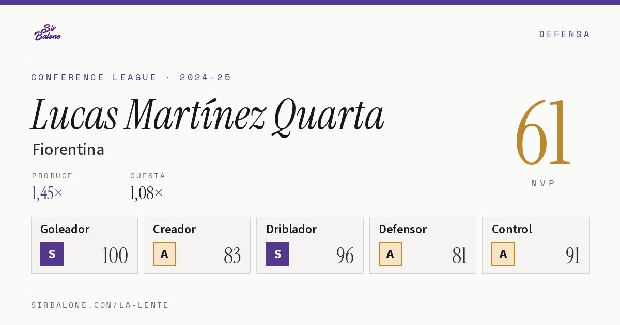
Task: Click the large 61 NVP score
Action: (x=543, y=133)
